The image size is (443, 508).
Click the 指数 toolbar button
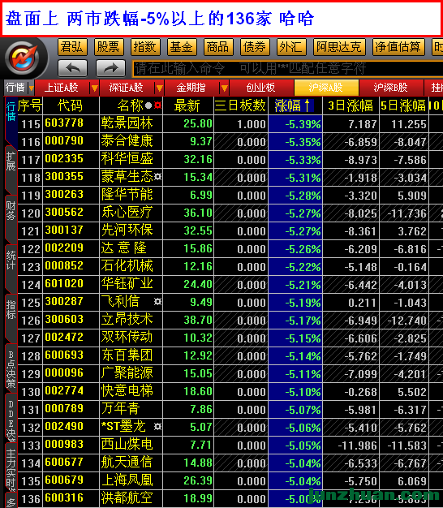[145, 47]
